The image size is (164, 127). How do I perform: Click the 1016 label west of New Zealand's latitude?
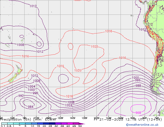[25, 56]
